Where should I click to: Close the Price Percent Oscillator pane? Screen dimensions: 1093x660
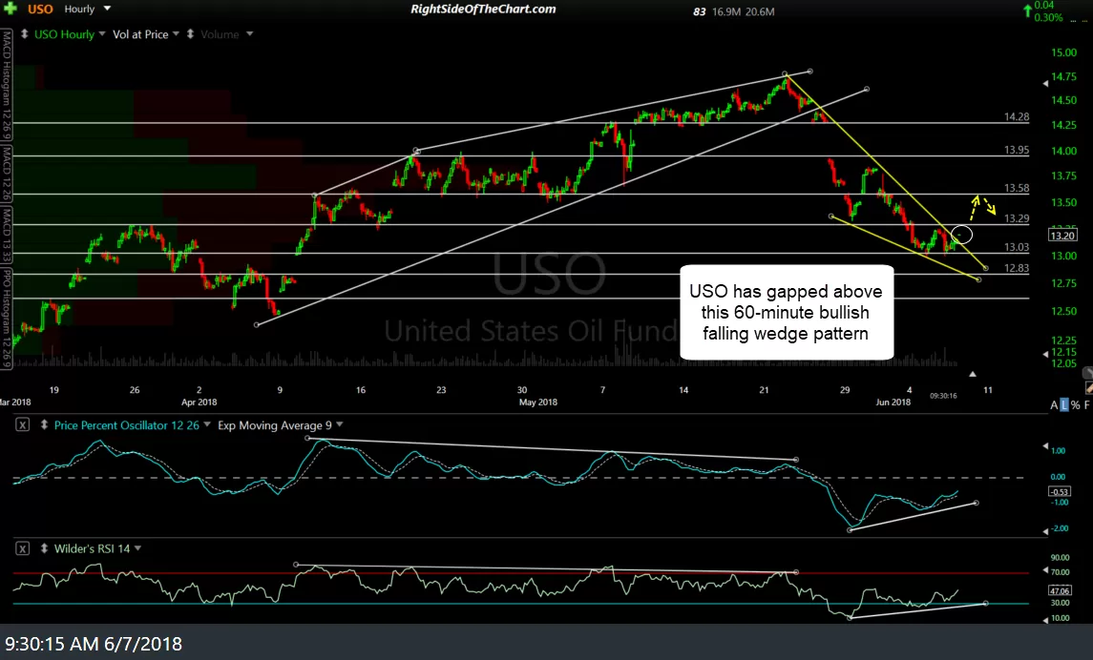click(22, 424)
